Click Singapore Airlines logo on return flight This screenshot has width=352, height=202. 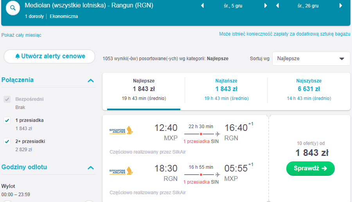121,171
